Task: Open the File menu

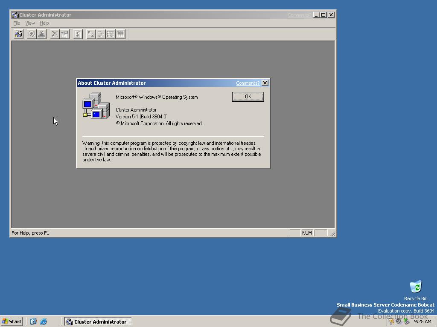Action: coord(17,23)
